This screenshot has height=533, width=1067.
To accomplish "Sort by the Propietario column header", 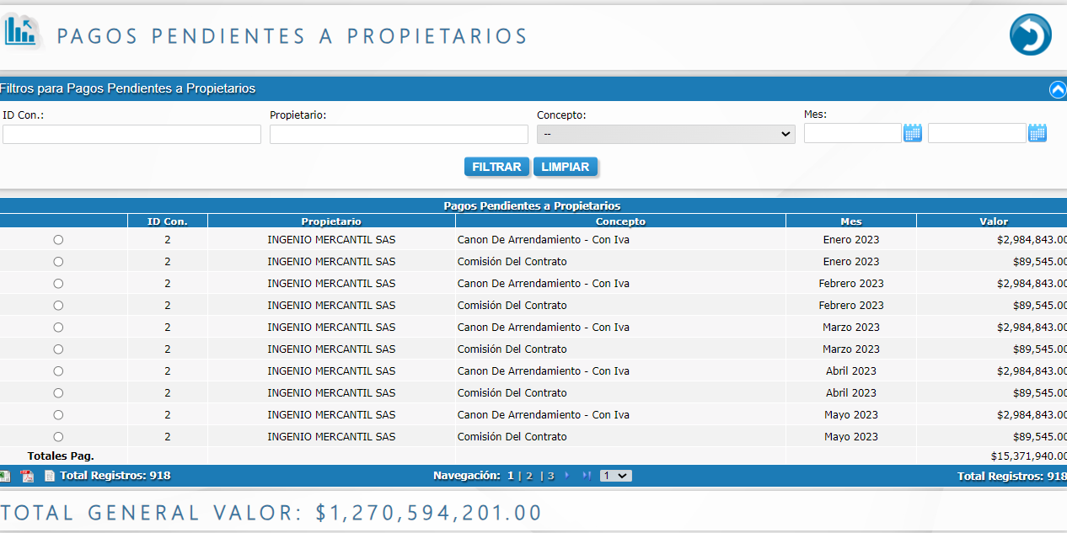I will (331, 221).
